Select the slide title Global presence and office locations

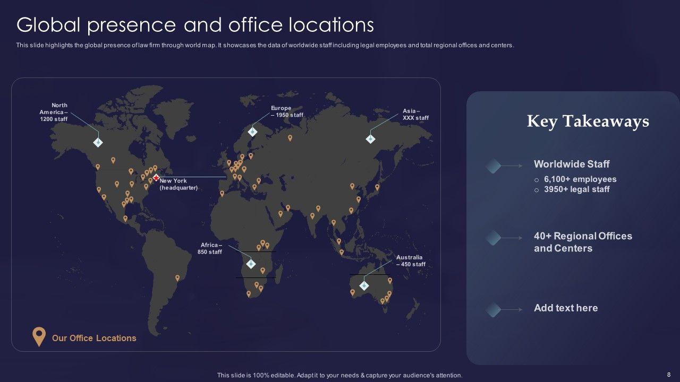[195, 25]
